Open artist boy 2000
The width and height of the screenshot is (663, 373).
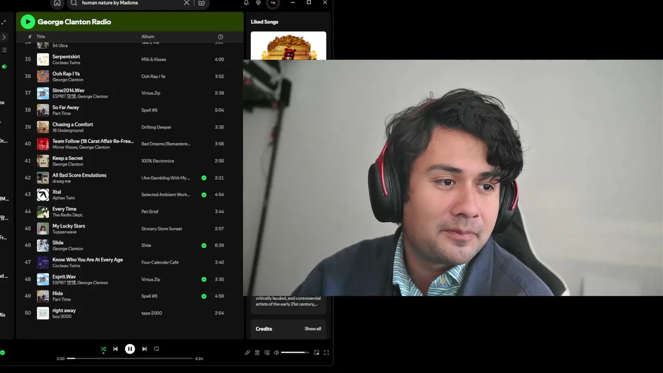click(x=62, y=317)
